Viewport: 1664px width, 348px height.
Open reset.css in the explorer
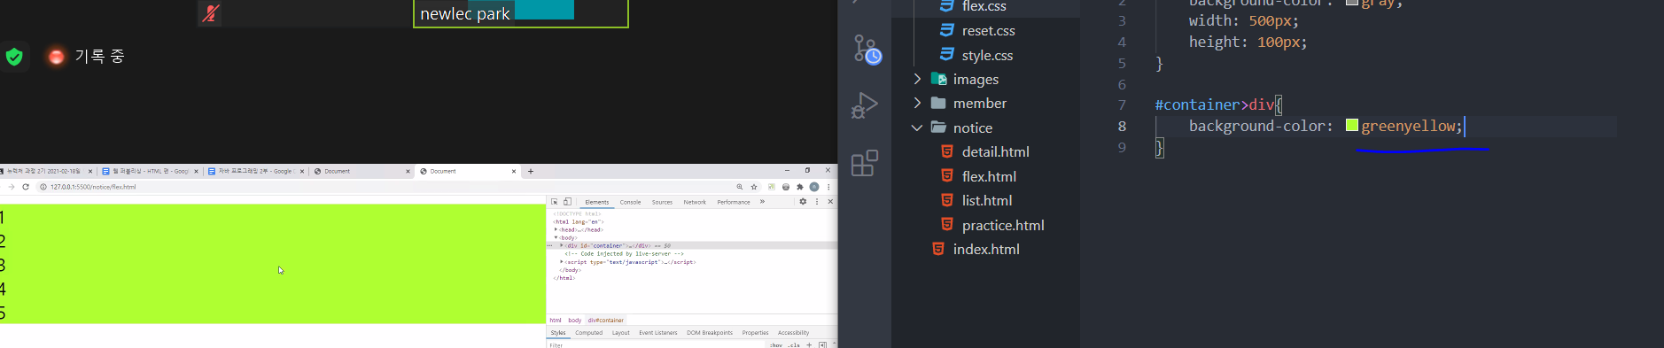click(x=989, y=30)
